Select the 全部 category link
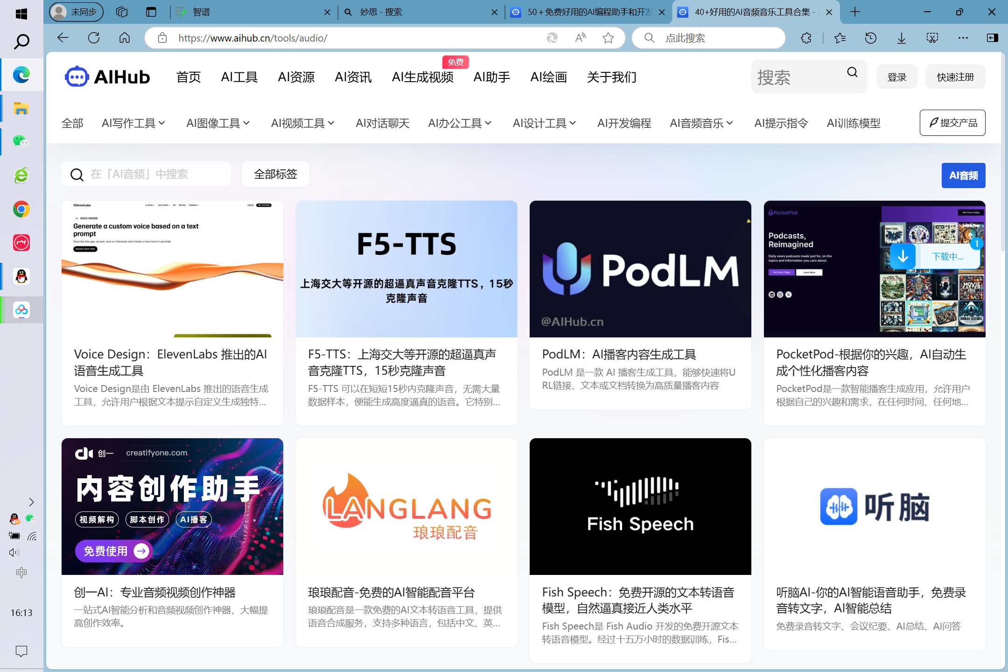This screenshot has height=672, width=1008. [x=72, y=123]
